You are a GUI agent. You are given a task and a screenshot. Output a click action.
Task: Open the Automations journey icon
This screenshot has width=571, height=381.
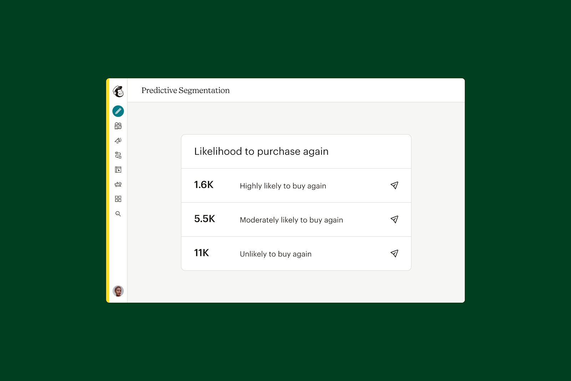click(x=118, y=155)
